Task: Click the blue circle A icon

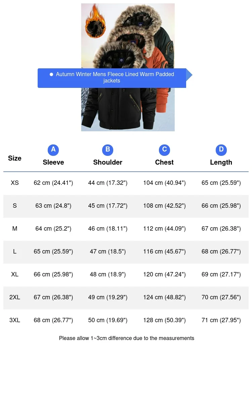Action: click(53, 150)
